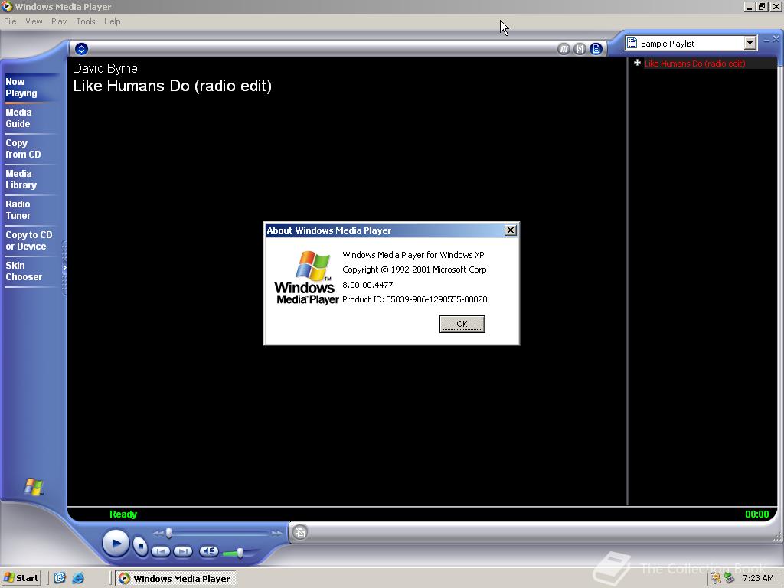Click the Stop button
The image size is (784, 588).
tap(141, 546)
